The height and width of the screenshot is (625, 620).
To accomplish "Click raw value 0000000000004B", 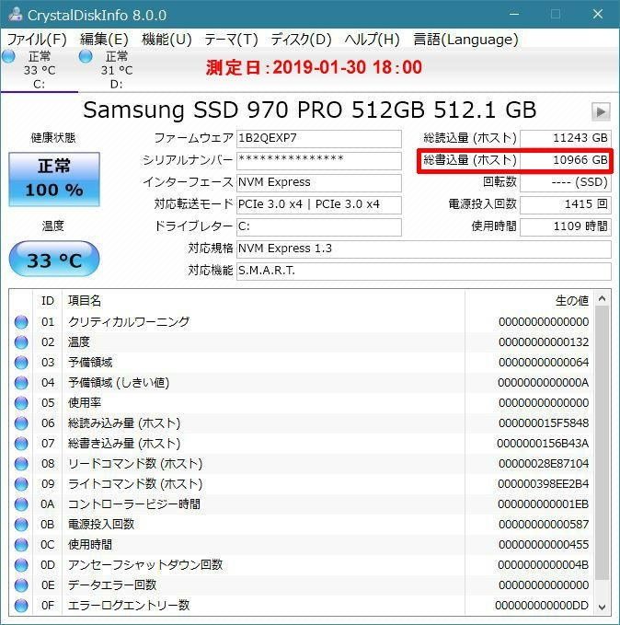I will point(543,565).
